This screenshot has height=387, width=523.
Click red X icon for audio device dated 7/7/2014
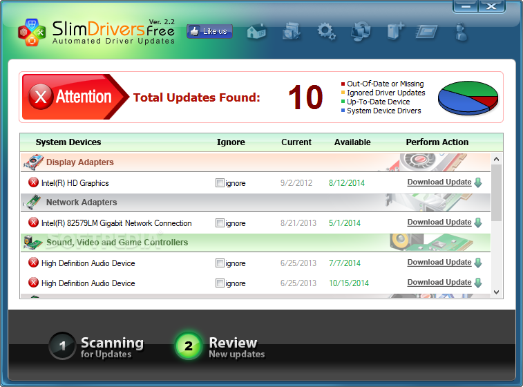[33, 262]
